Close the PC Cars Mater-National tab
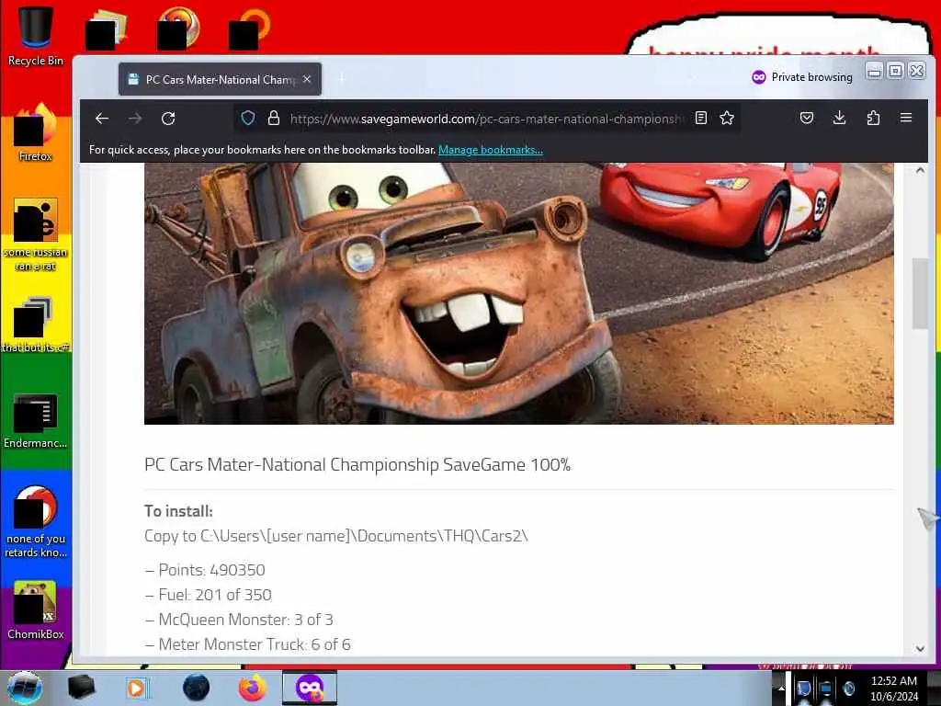The width and height of the screenshot is (941, 706). [307, 79]
